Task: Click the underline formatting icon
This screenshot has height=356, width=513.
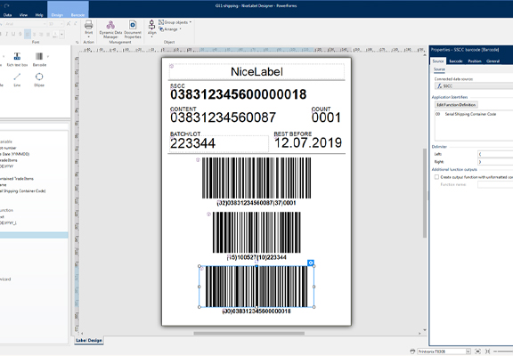Action: tap(13, 34)
